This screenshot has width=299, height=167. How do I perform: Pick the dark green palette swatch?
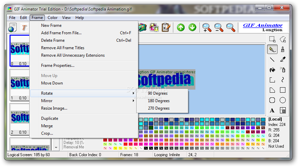click(x=151, y=128)
